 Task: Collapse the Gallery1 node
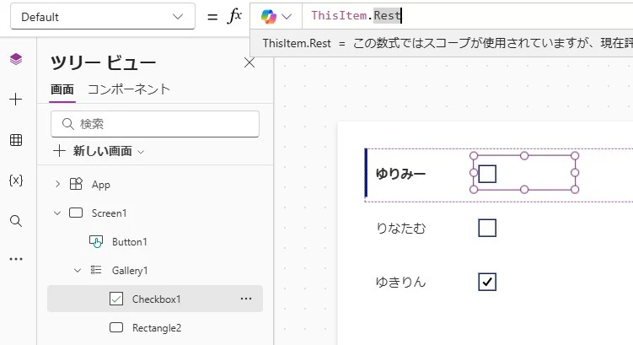(78, 270)
